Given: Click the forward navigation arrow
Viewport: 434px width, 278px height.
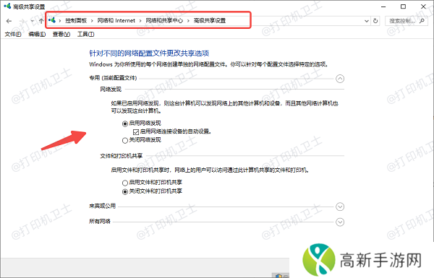Looking at the screenshot, I should coord(22,21).
